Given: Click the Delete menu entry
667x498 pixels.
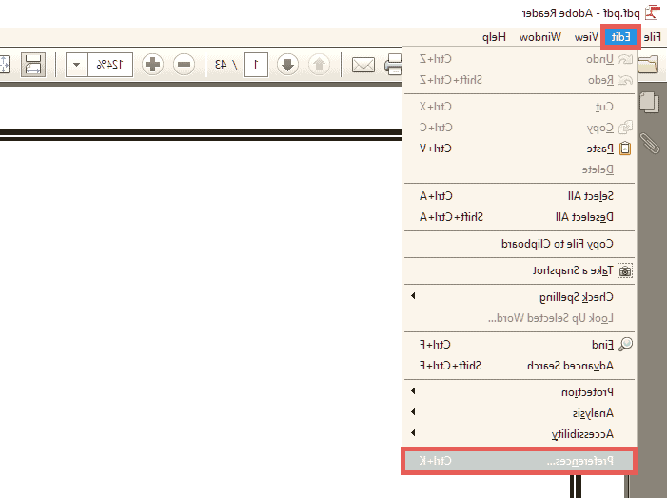Looking at the screenshot, I should point(519,169).
